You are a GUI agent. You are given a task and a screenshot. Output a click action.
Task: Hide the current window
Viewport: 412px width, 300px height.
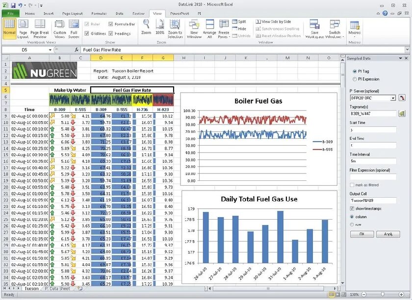click(x=239, y=28)
